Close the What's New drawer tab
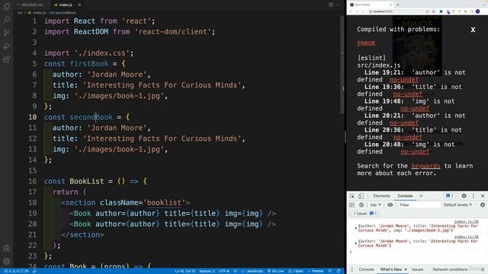Image resolution: width=488 pixels, height=274 pixels. (x=406, y=269)
